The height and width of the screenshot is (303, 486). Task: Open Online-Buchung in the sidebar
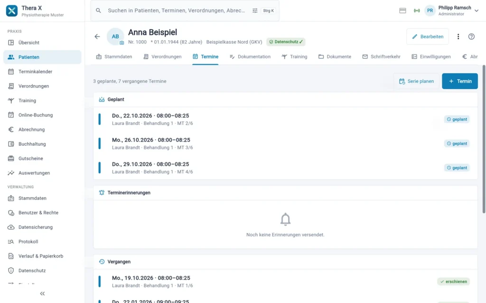click(42, 115)
